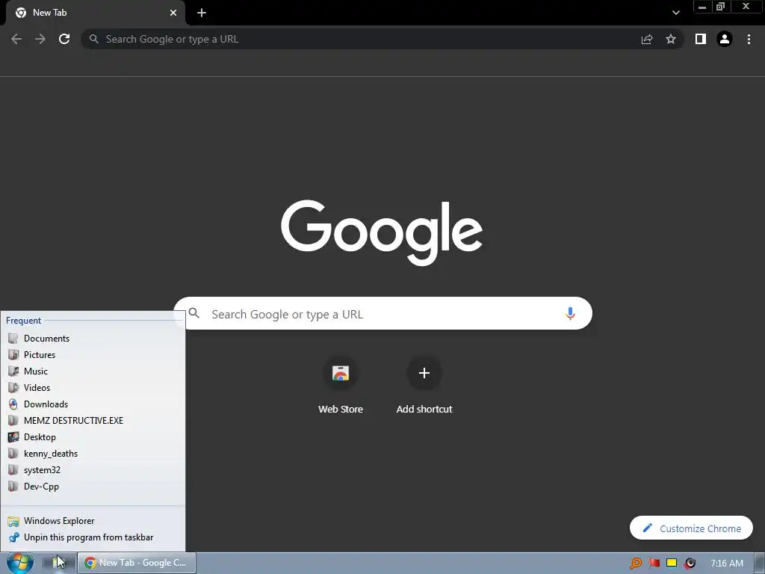The image size is (765, 574).
Task: Click the yellow square tray icon
Action: [x=672, y=564]
